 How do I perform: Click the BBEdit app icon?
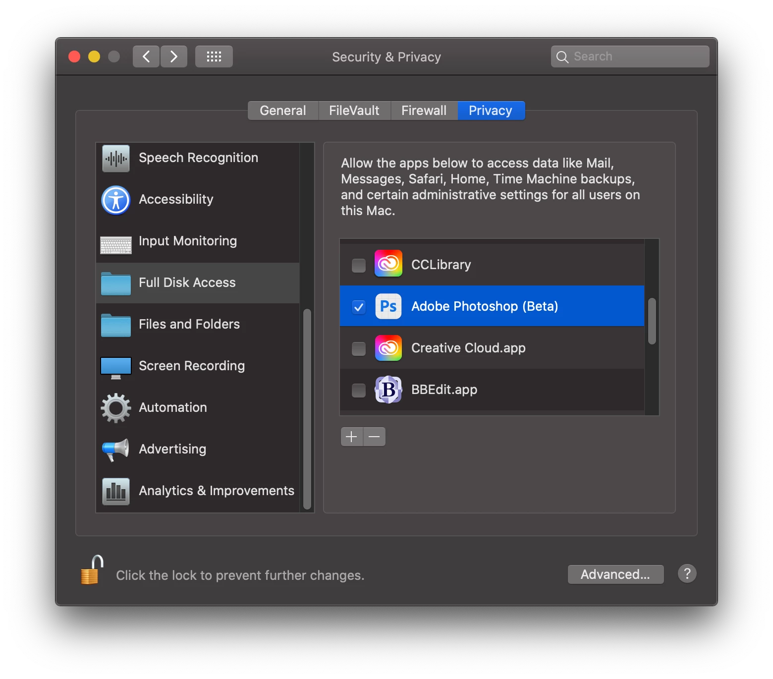tap(388, 390)
